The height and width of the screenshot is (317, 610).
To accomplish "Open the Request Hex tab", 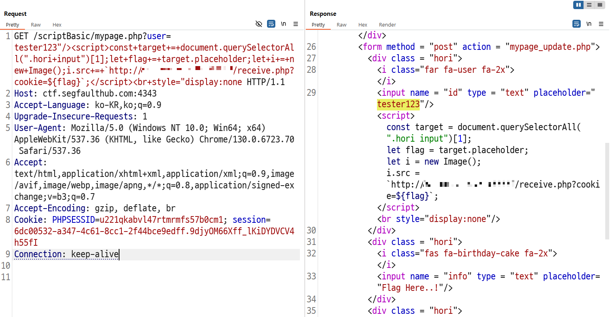I will 57,25.
